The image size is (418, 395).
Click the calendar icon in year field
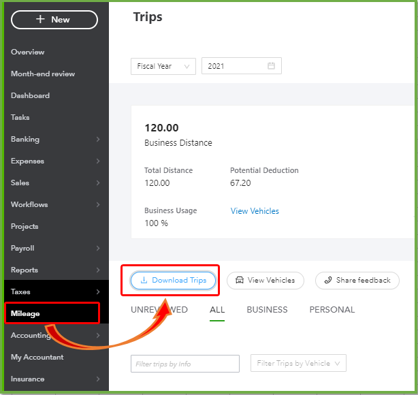(x=271, y=66)
